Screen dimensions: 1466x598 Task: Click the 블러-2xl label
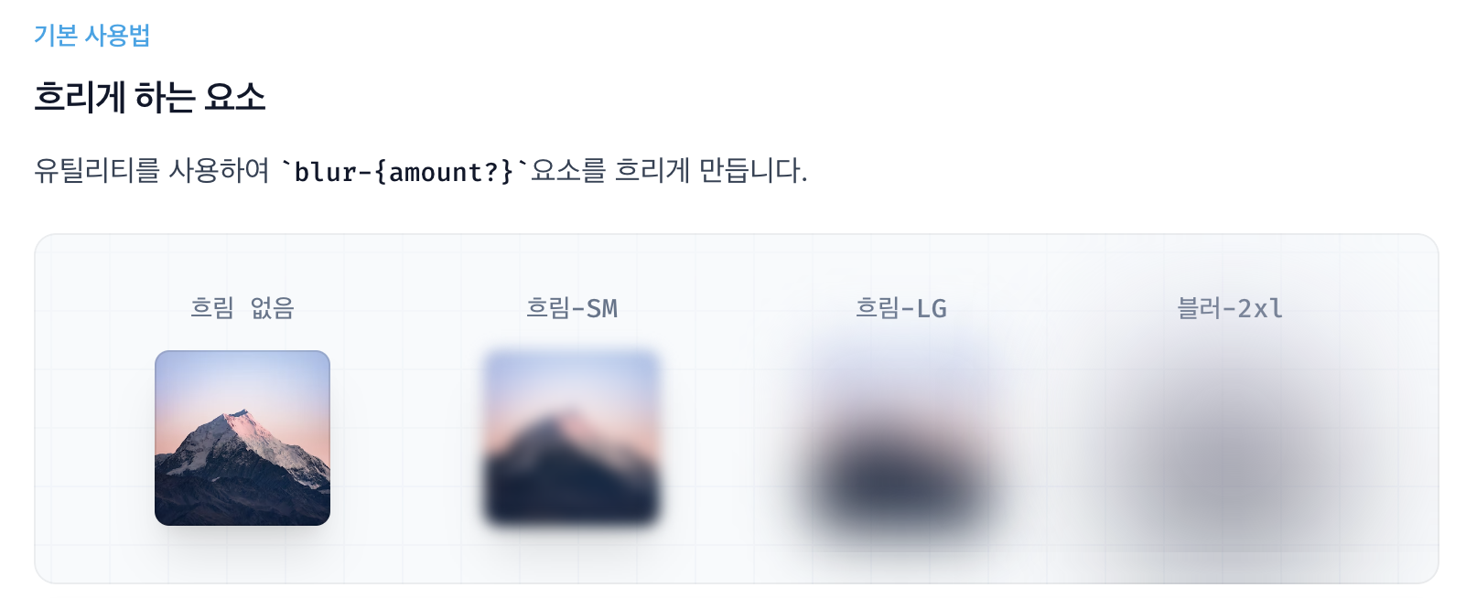[x=1231, y=308]
